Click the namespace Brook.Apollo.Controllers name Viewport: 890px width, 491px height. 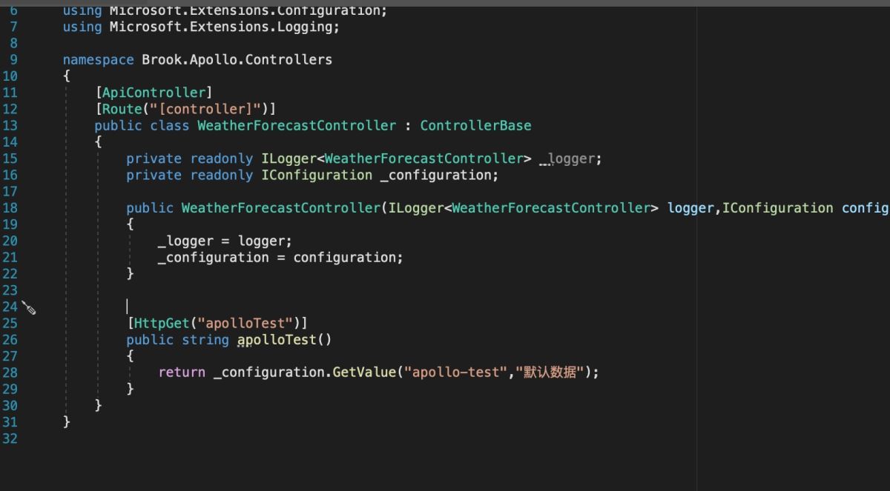[237, 60]
